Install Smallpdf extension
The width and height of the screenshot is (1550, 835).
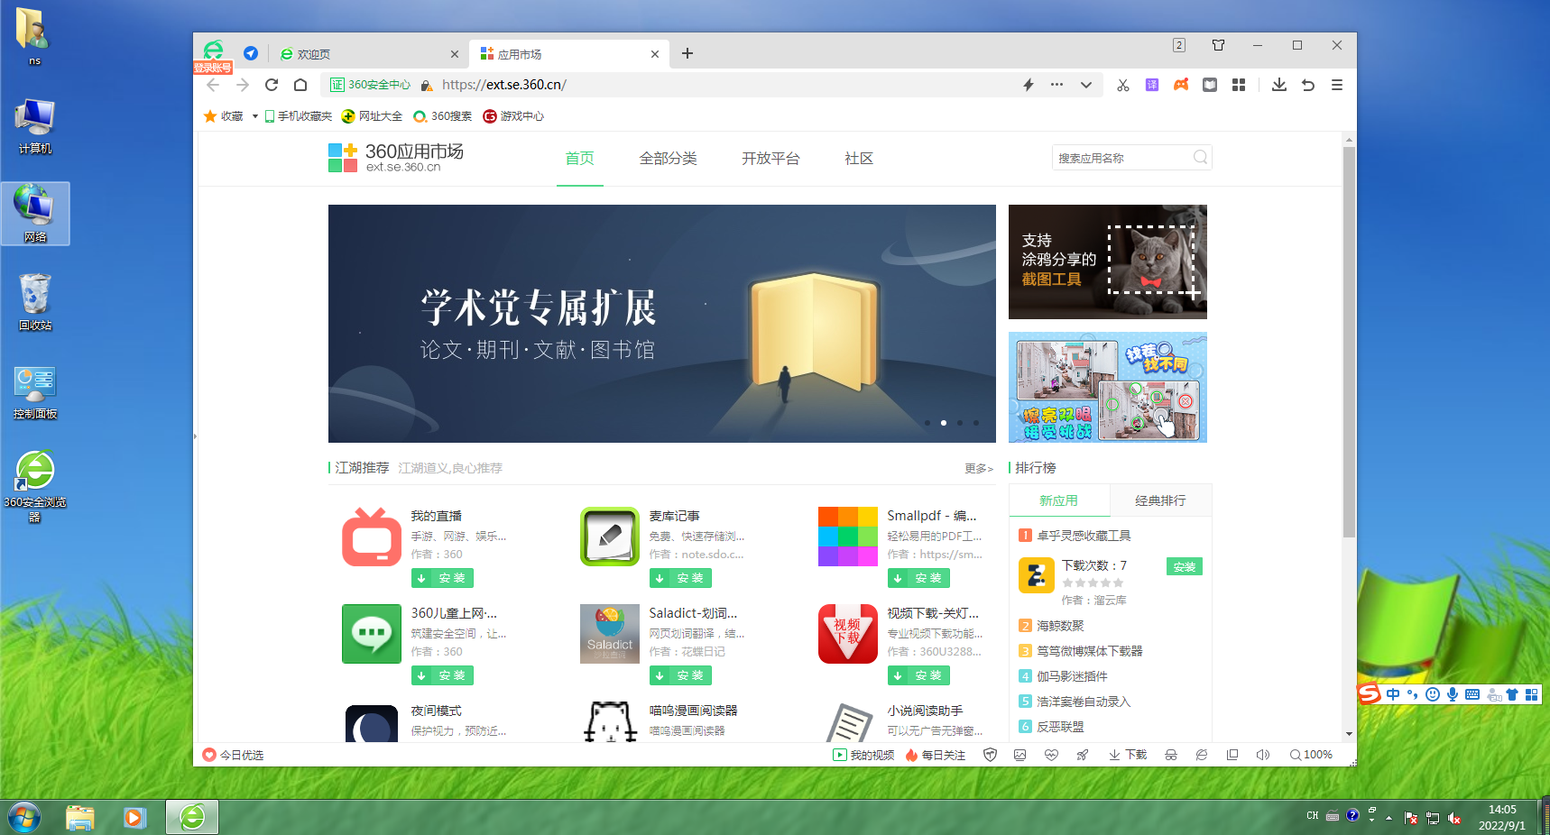pyautogui.click(x=918, y=578)
